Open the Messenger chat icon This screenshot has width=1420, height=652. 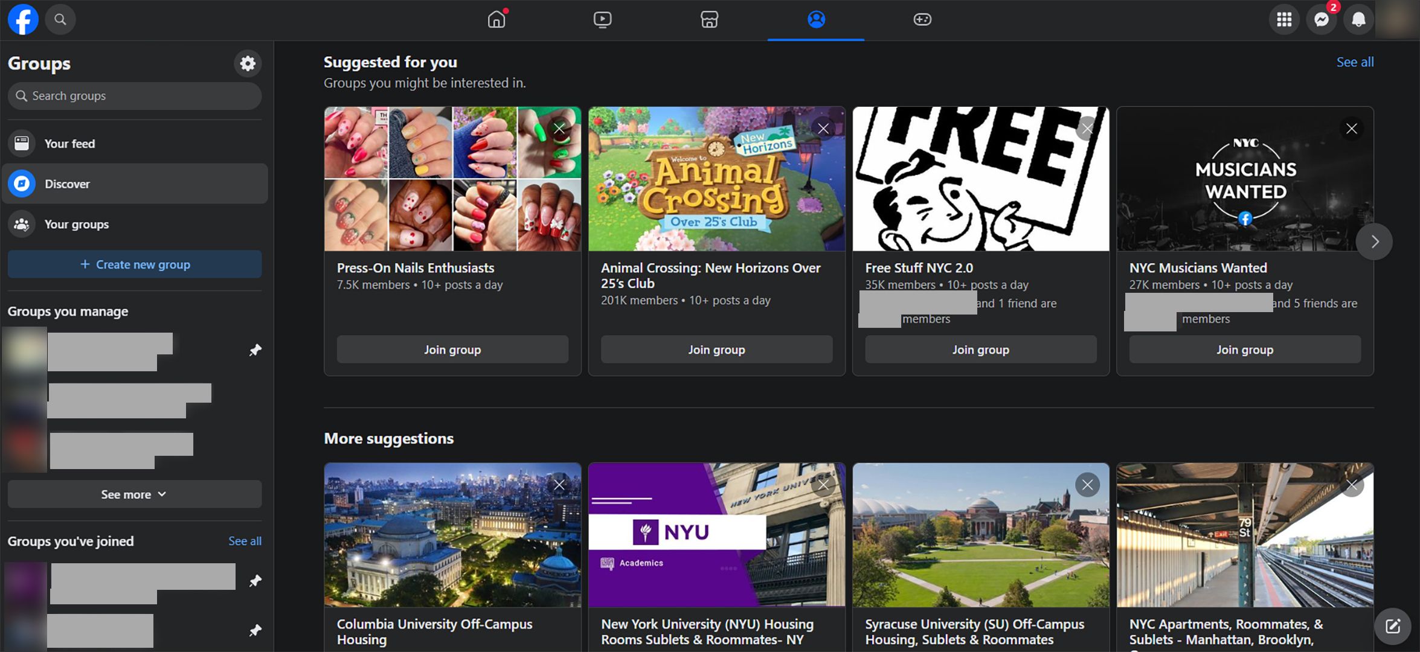coord(1321,19)
